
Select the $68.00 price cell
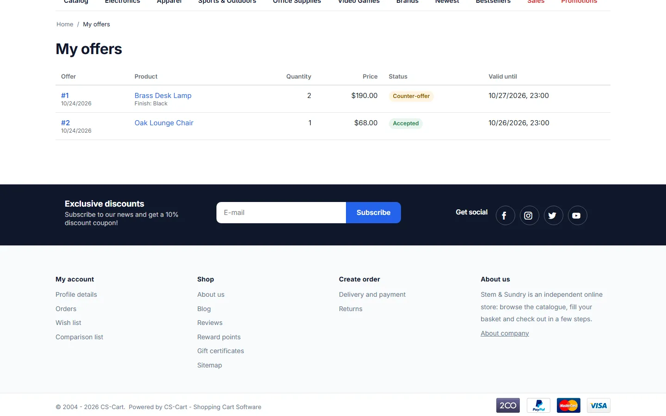(x=366, y=123)
